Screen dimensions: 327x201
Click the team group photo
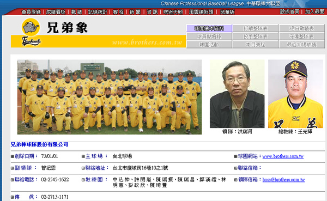(x=110, y=97)
